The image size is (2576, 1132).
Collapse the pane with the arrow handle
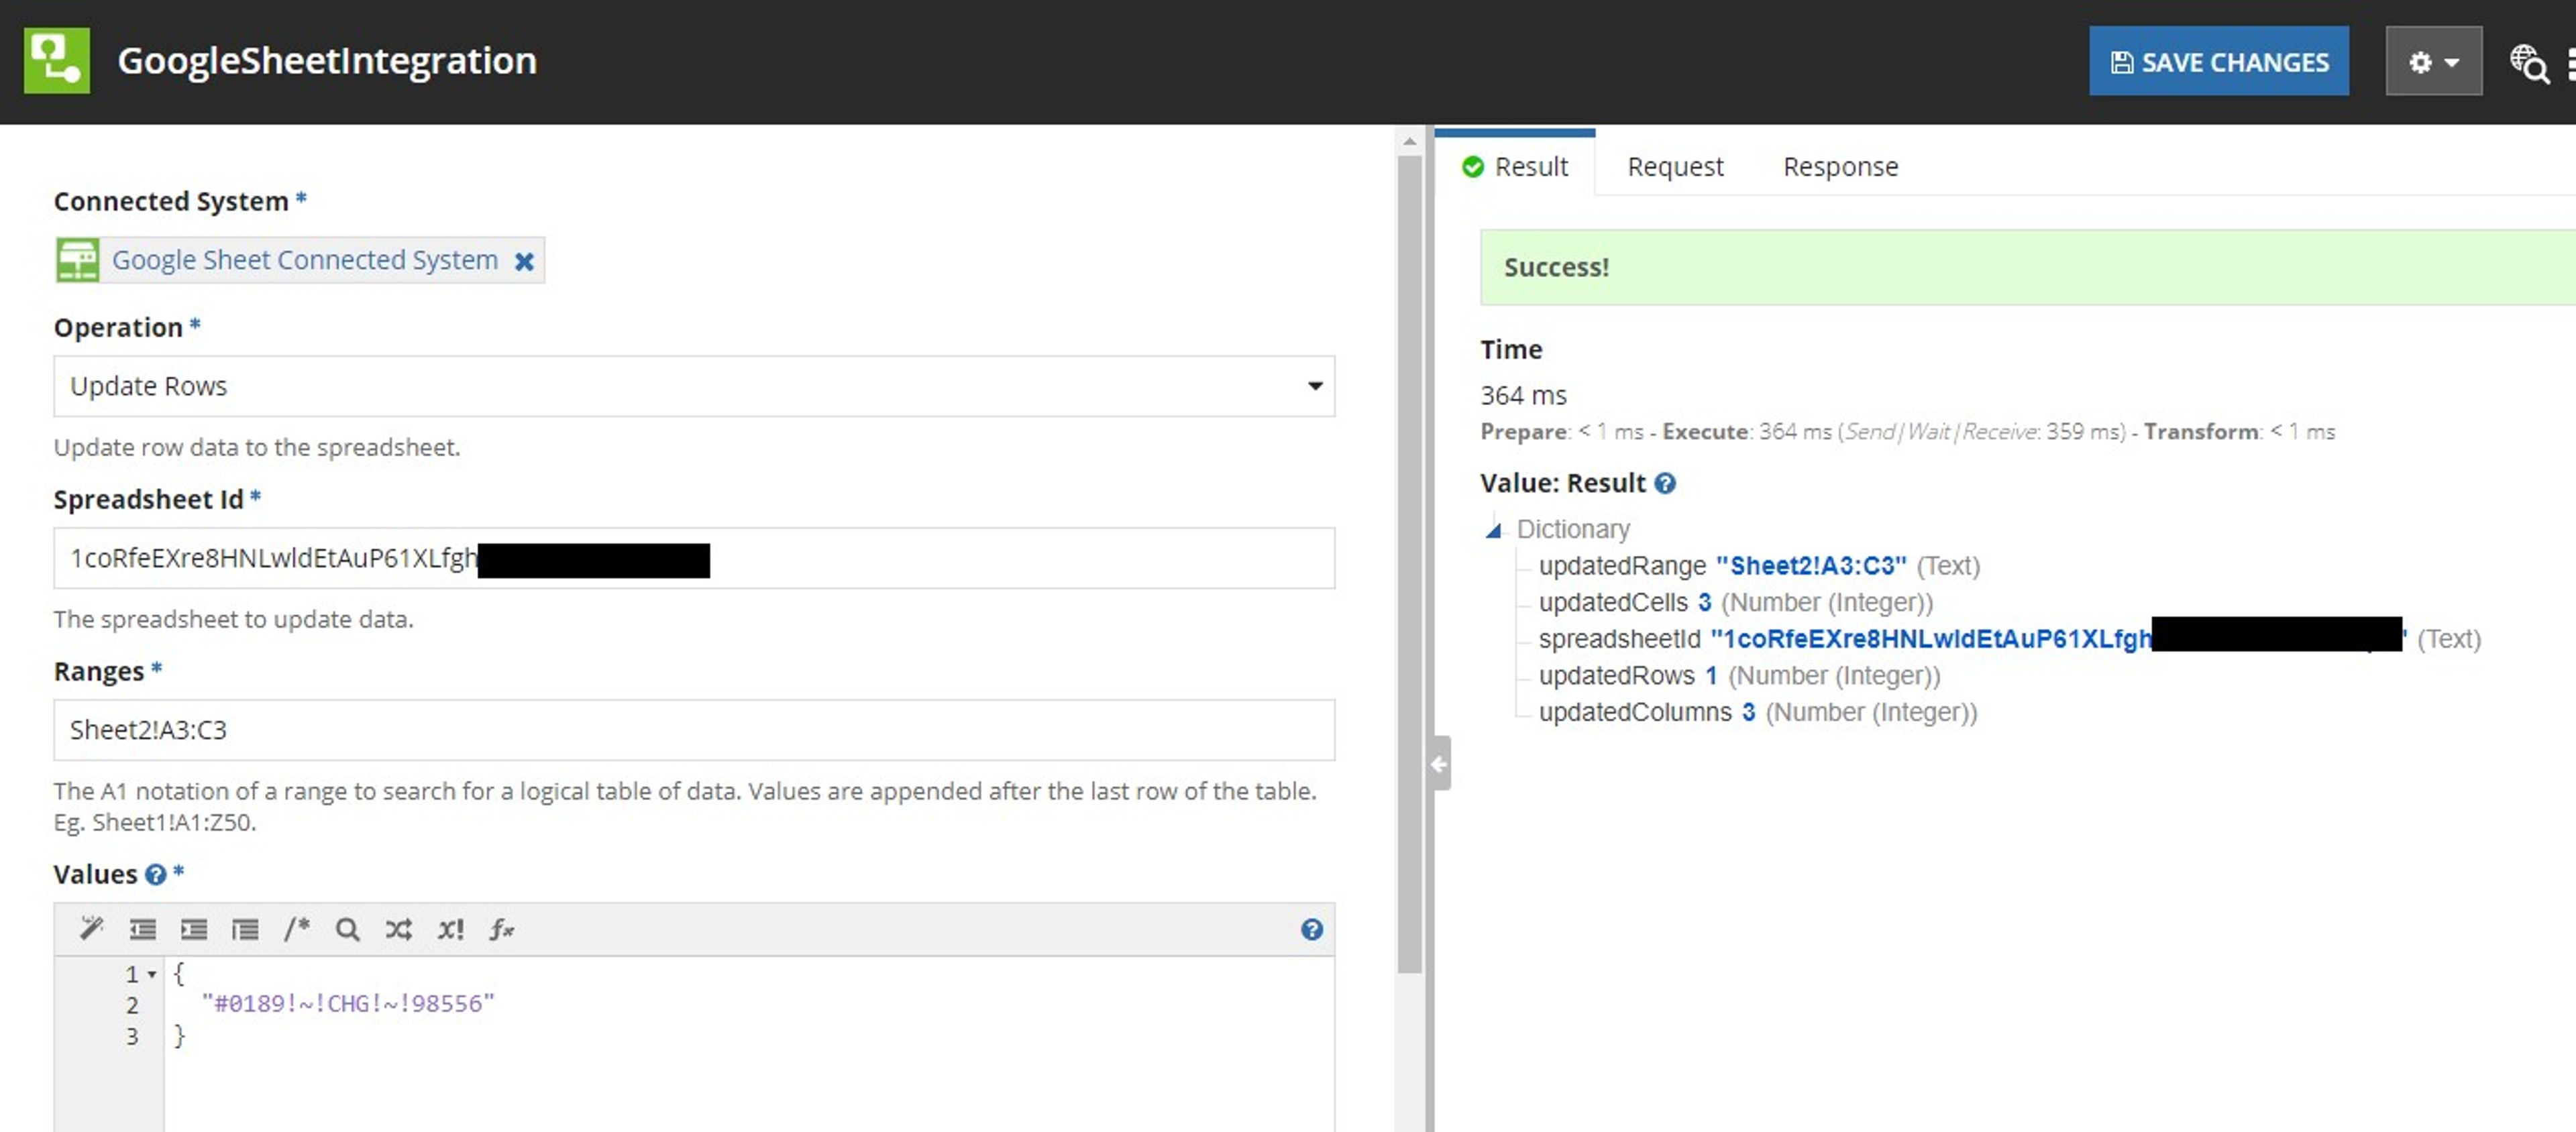pos(1439,764)
